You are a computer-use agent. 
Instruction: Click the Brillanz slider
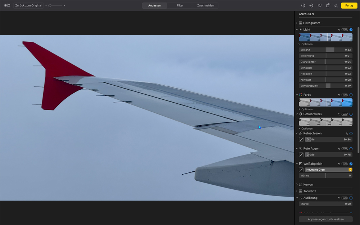tap(325, 50)
